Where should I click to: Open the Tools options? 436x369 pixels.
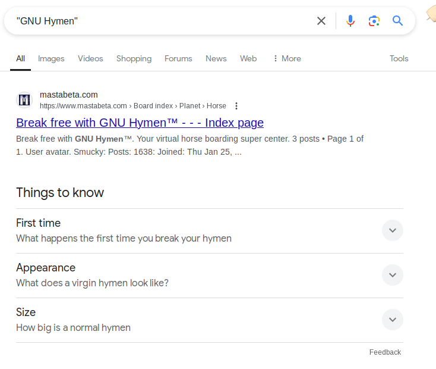click(x=399, y=58)
